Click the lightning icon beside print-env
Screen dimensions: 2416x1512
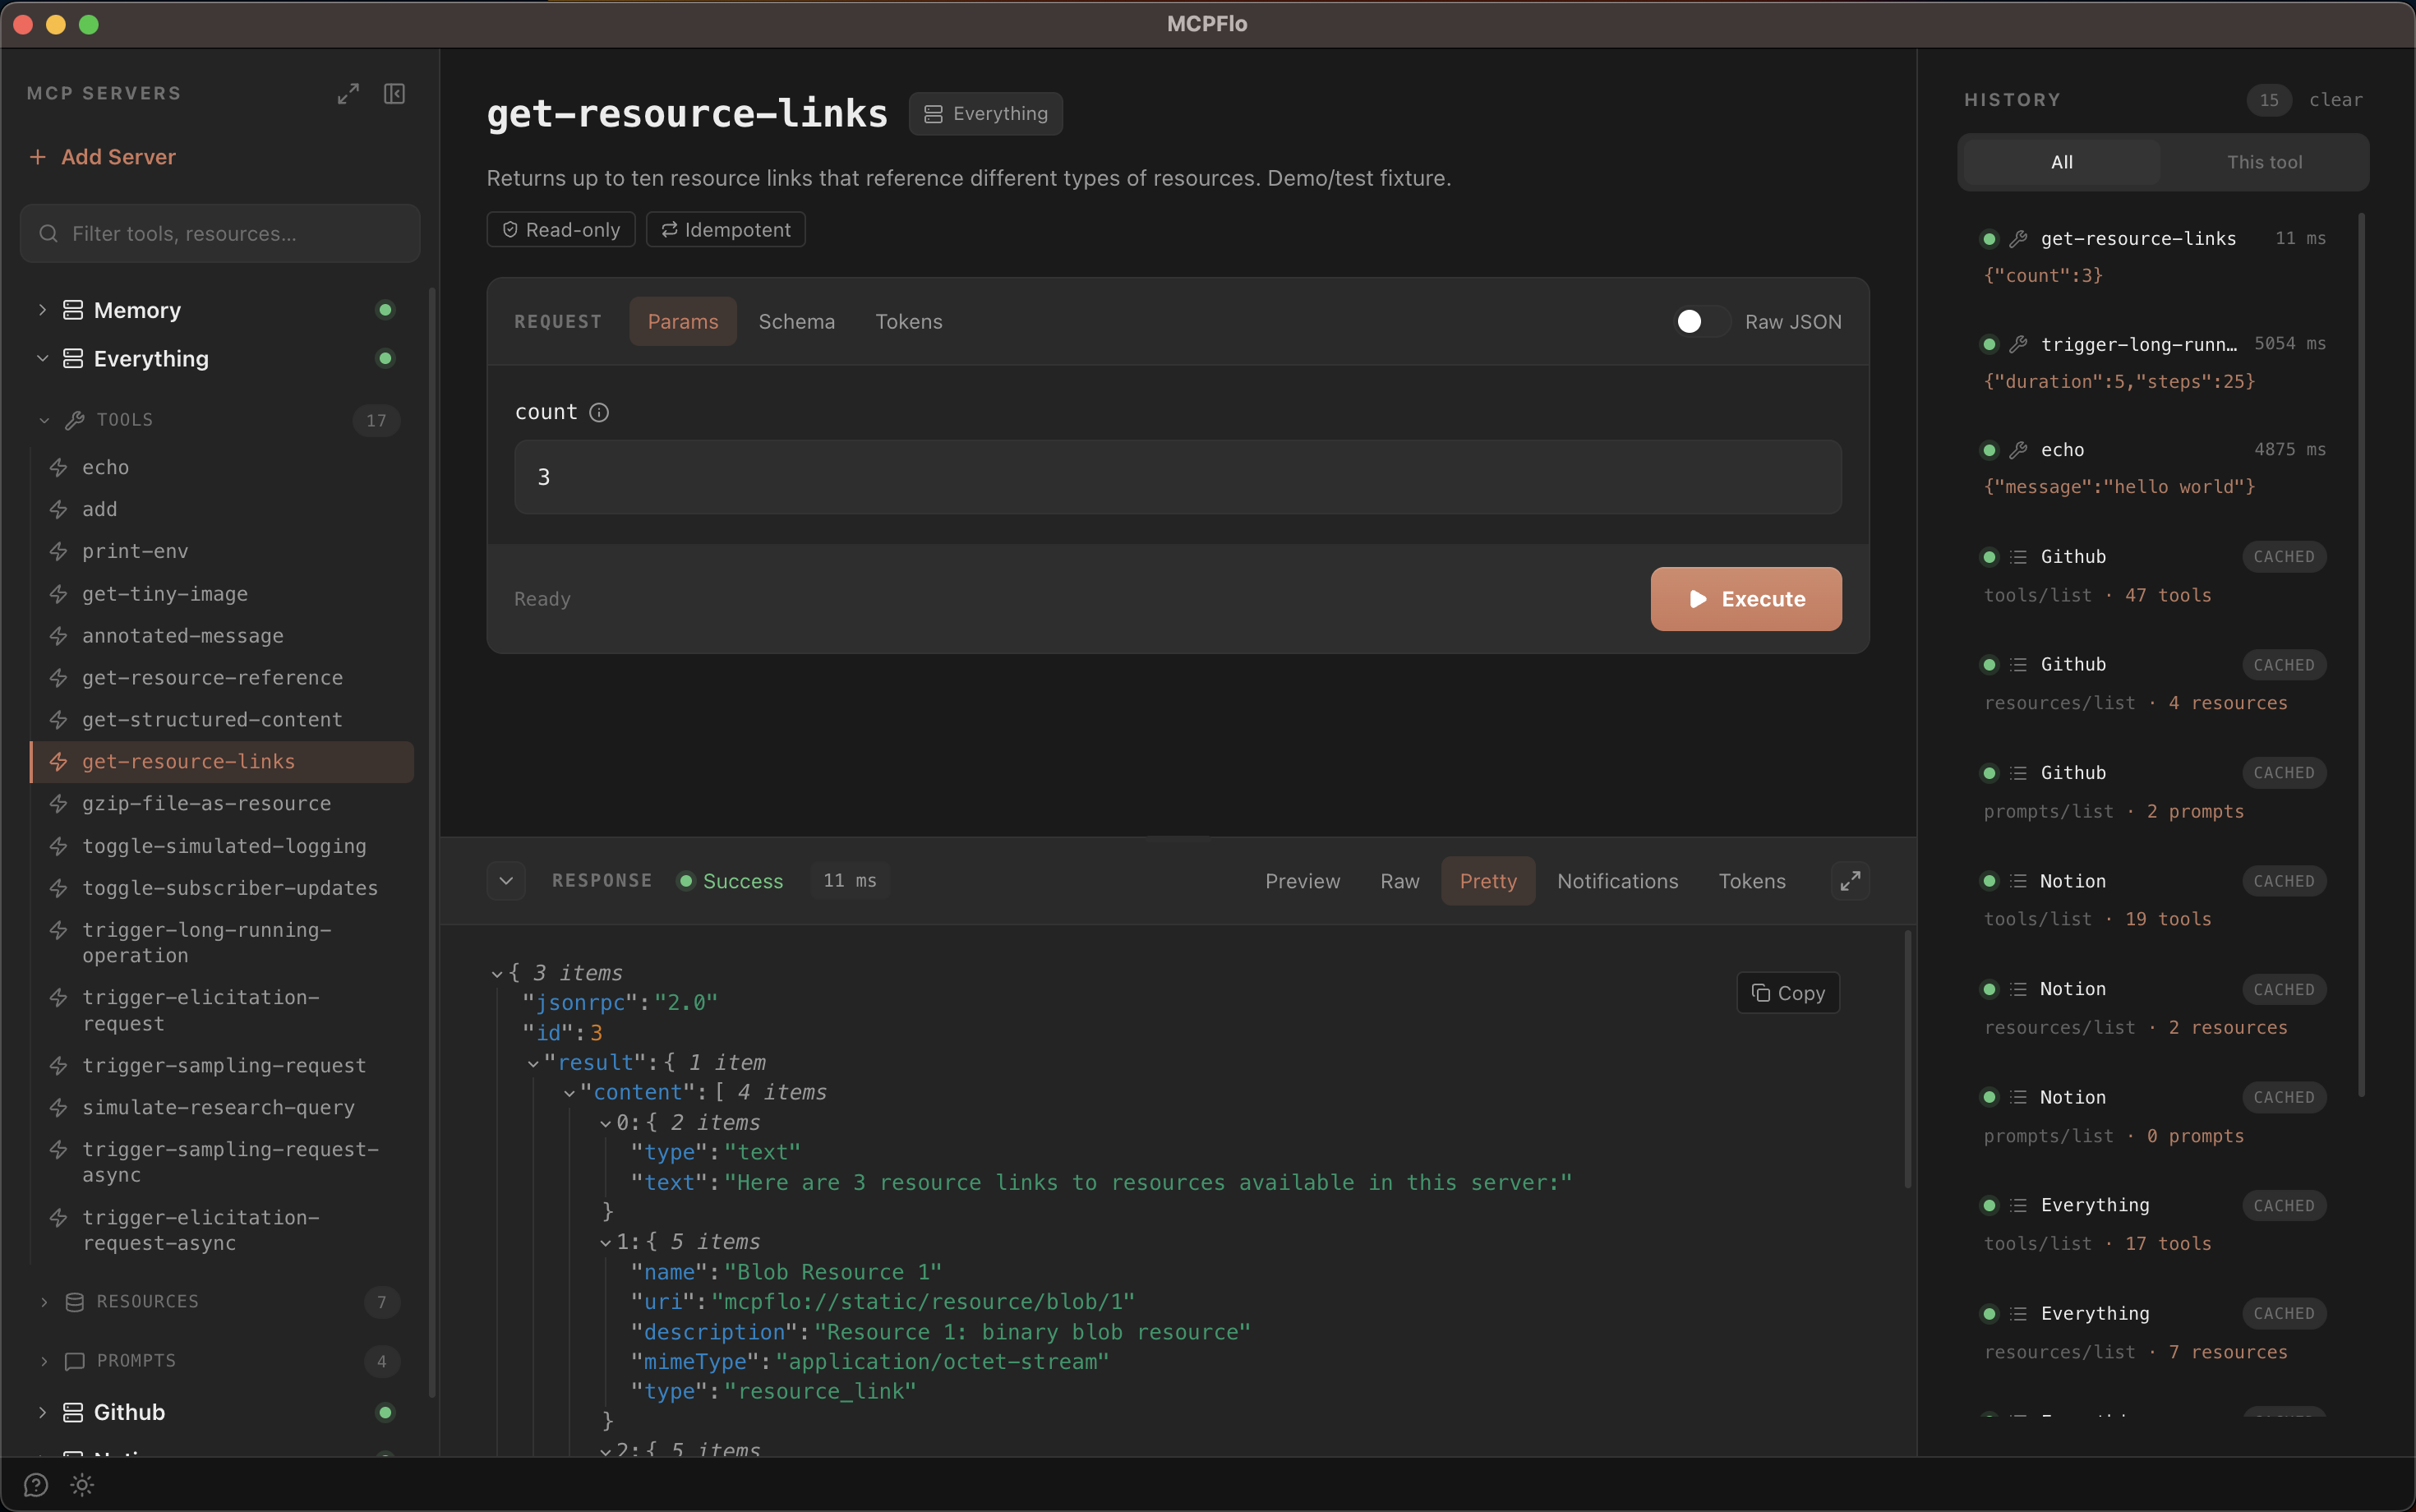click(59, 551)
